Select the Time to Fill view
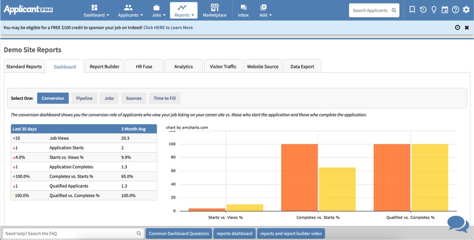474x240 pixels. coord(165,98)
